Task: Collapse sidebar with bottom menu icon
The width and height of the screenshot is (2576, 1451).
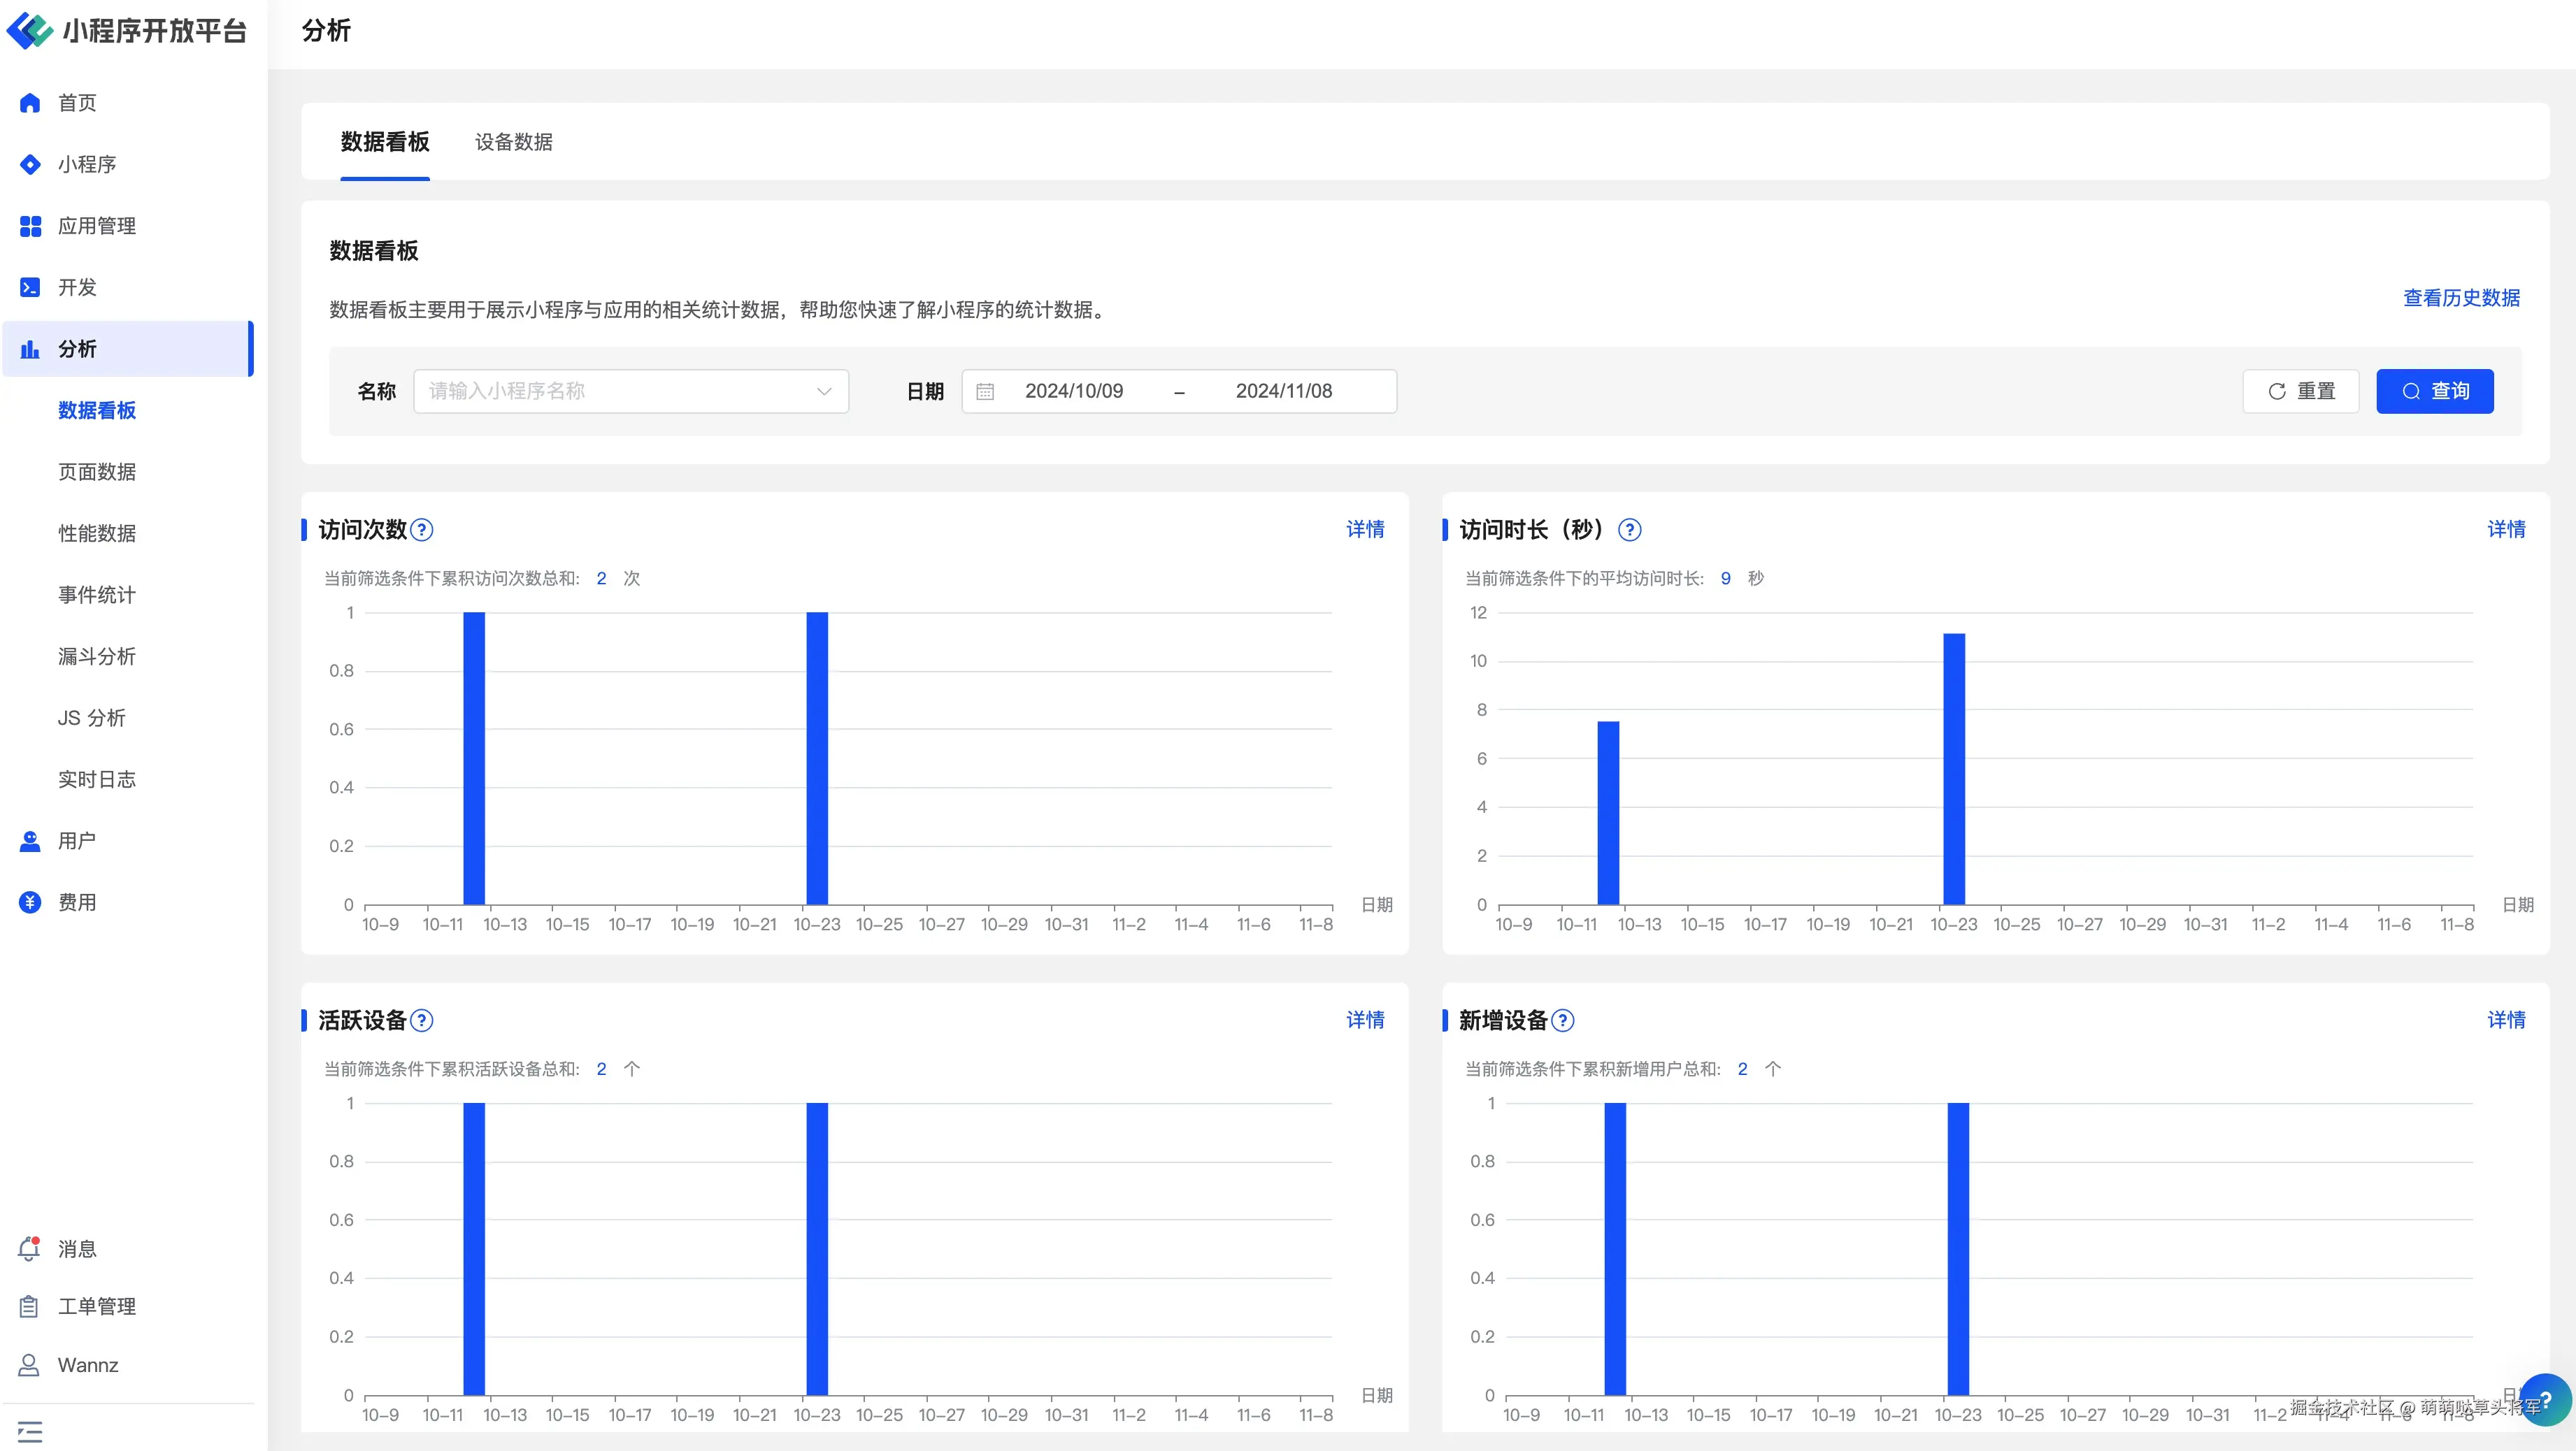Action: click(30, 1431)
